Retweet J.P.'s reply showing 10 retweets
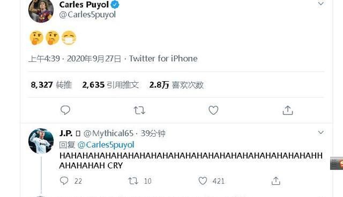The height and width of the screenshot is (197, 343). click(133, 180)
